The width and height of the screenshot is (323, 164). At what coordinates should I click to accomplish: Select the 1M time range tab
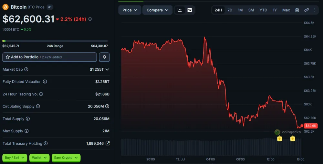[x=240, y=10]
